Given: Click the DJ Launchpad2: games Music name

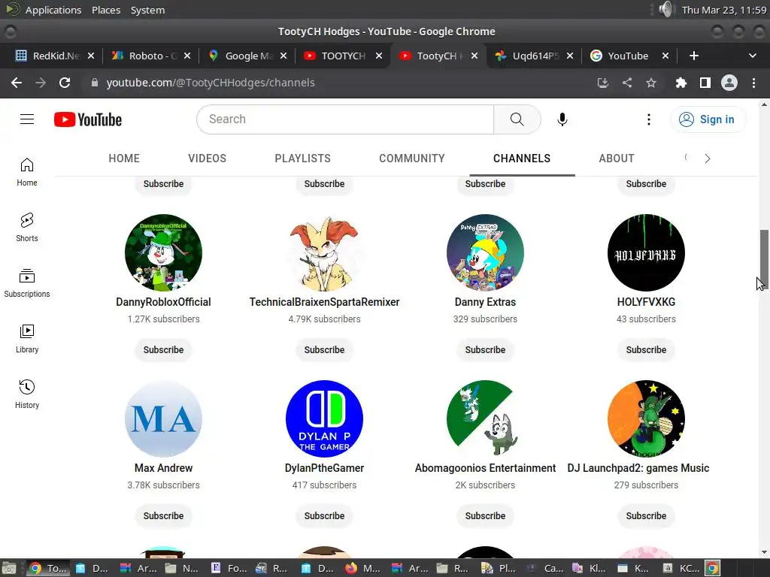Looking at the screenshot, I should click(638, 468).
